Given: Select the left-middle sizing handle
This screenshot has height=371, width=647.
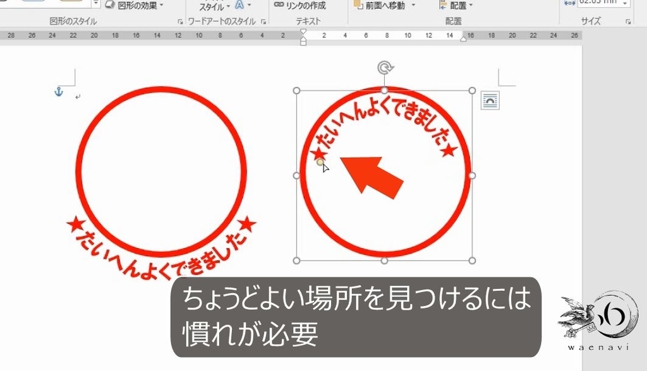Looking at the screenshot, I should pos(296,175).
